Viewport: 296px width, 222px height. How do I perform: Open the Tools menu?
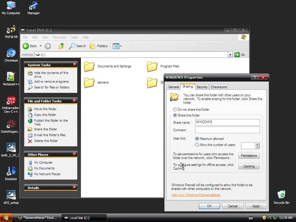point(74,37)
